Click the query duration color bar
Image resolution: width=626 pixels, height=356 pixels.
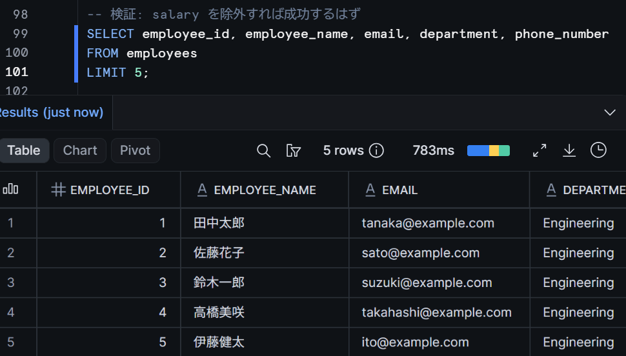pos(489,150)
